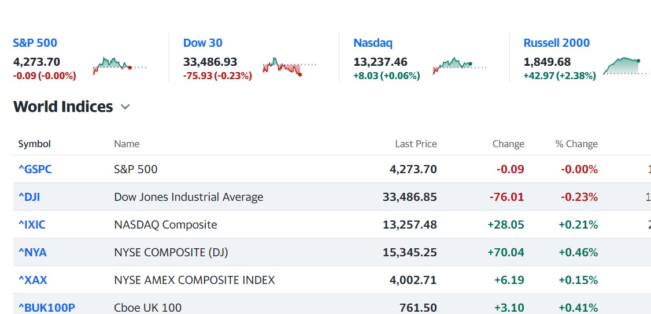651x314 pixels.
Task: Click last price 4,273.70 in table
Action: click(x=413, y=169)
